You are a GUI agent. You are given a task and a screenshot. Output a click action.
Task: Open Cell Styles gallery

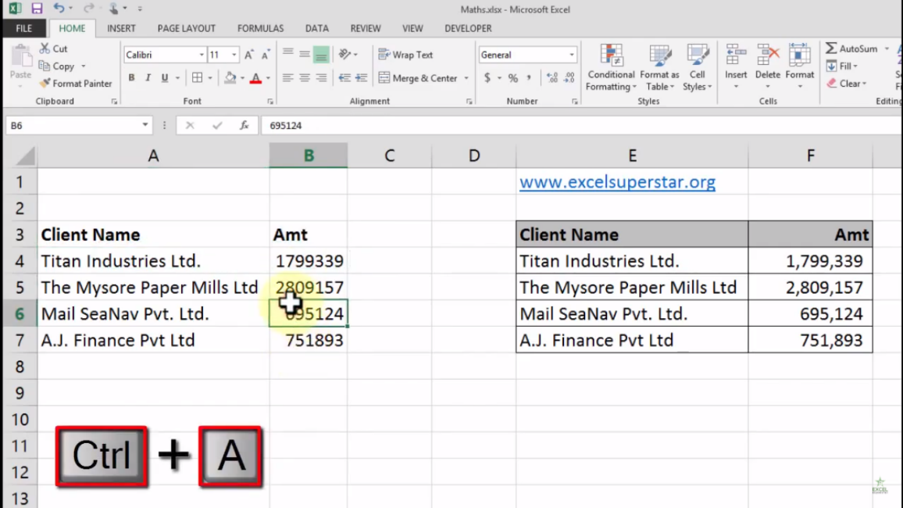[x=698, y=67]
